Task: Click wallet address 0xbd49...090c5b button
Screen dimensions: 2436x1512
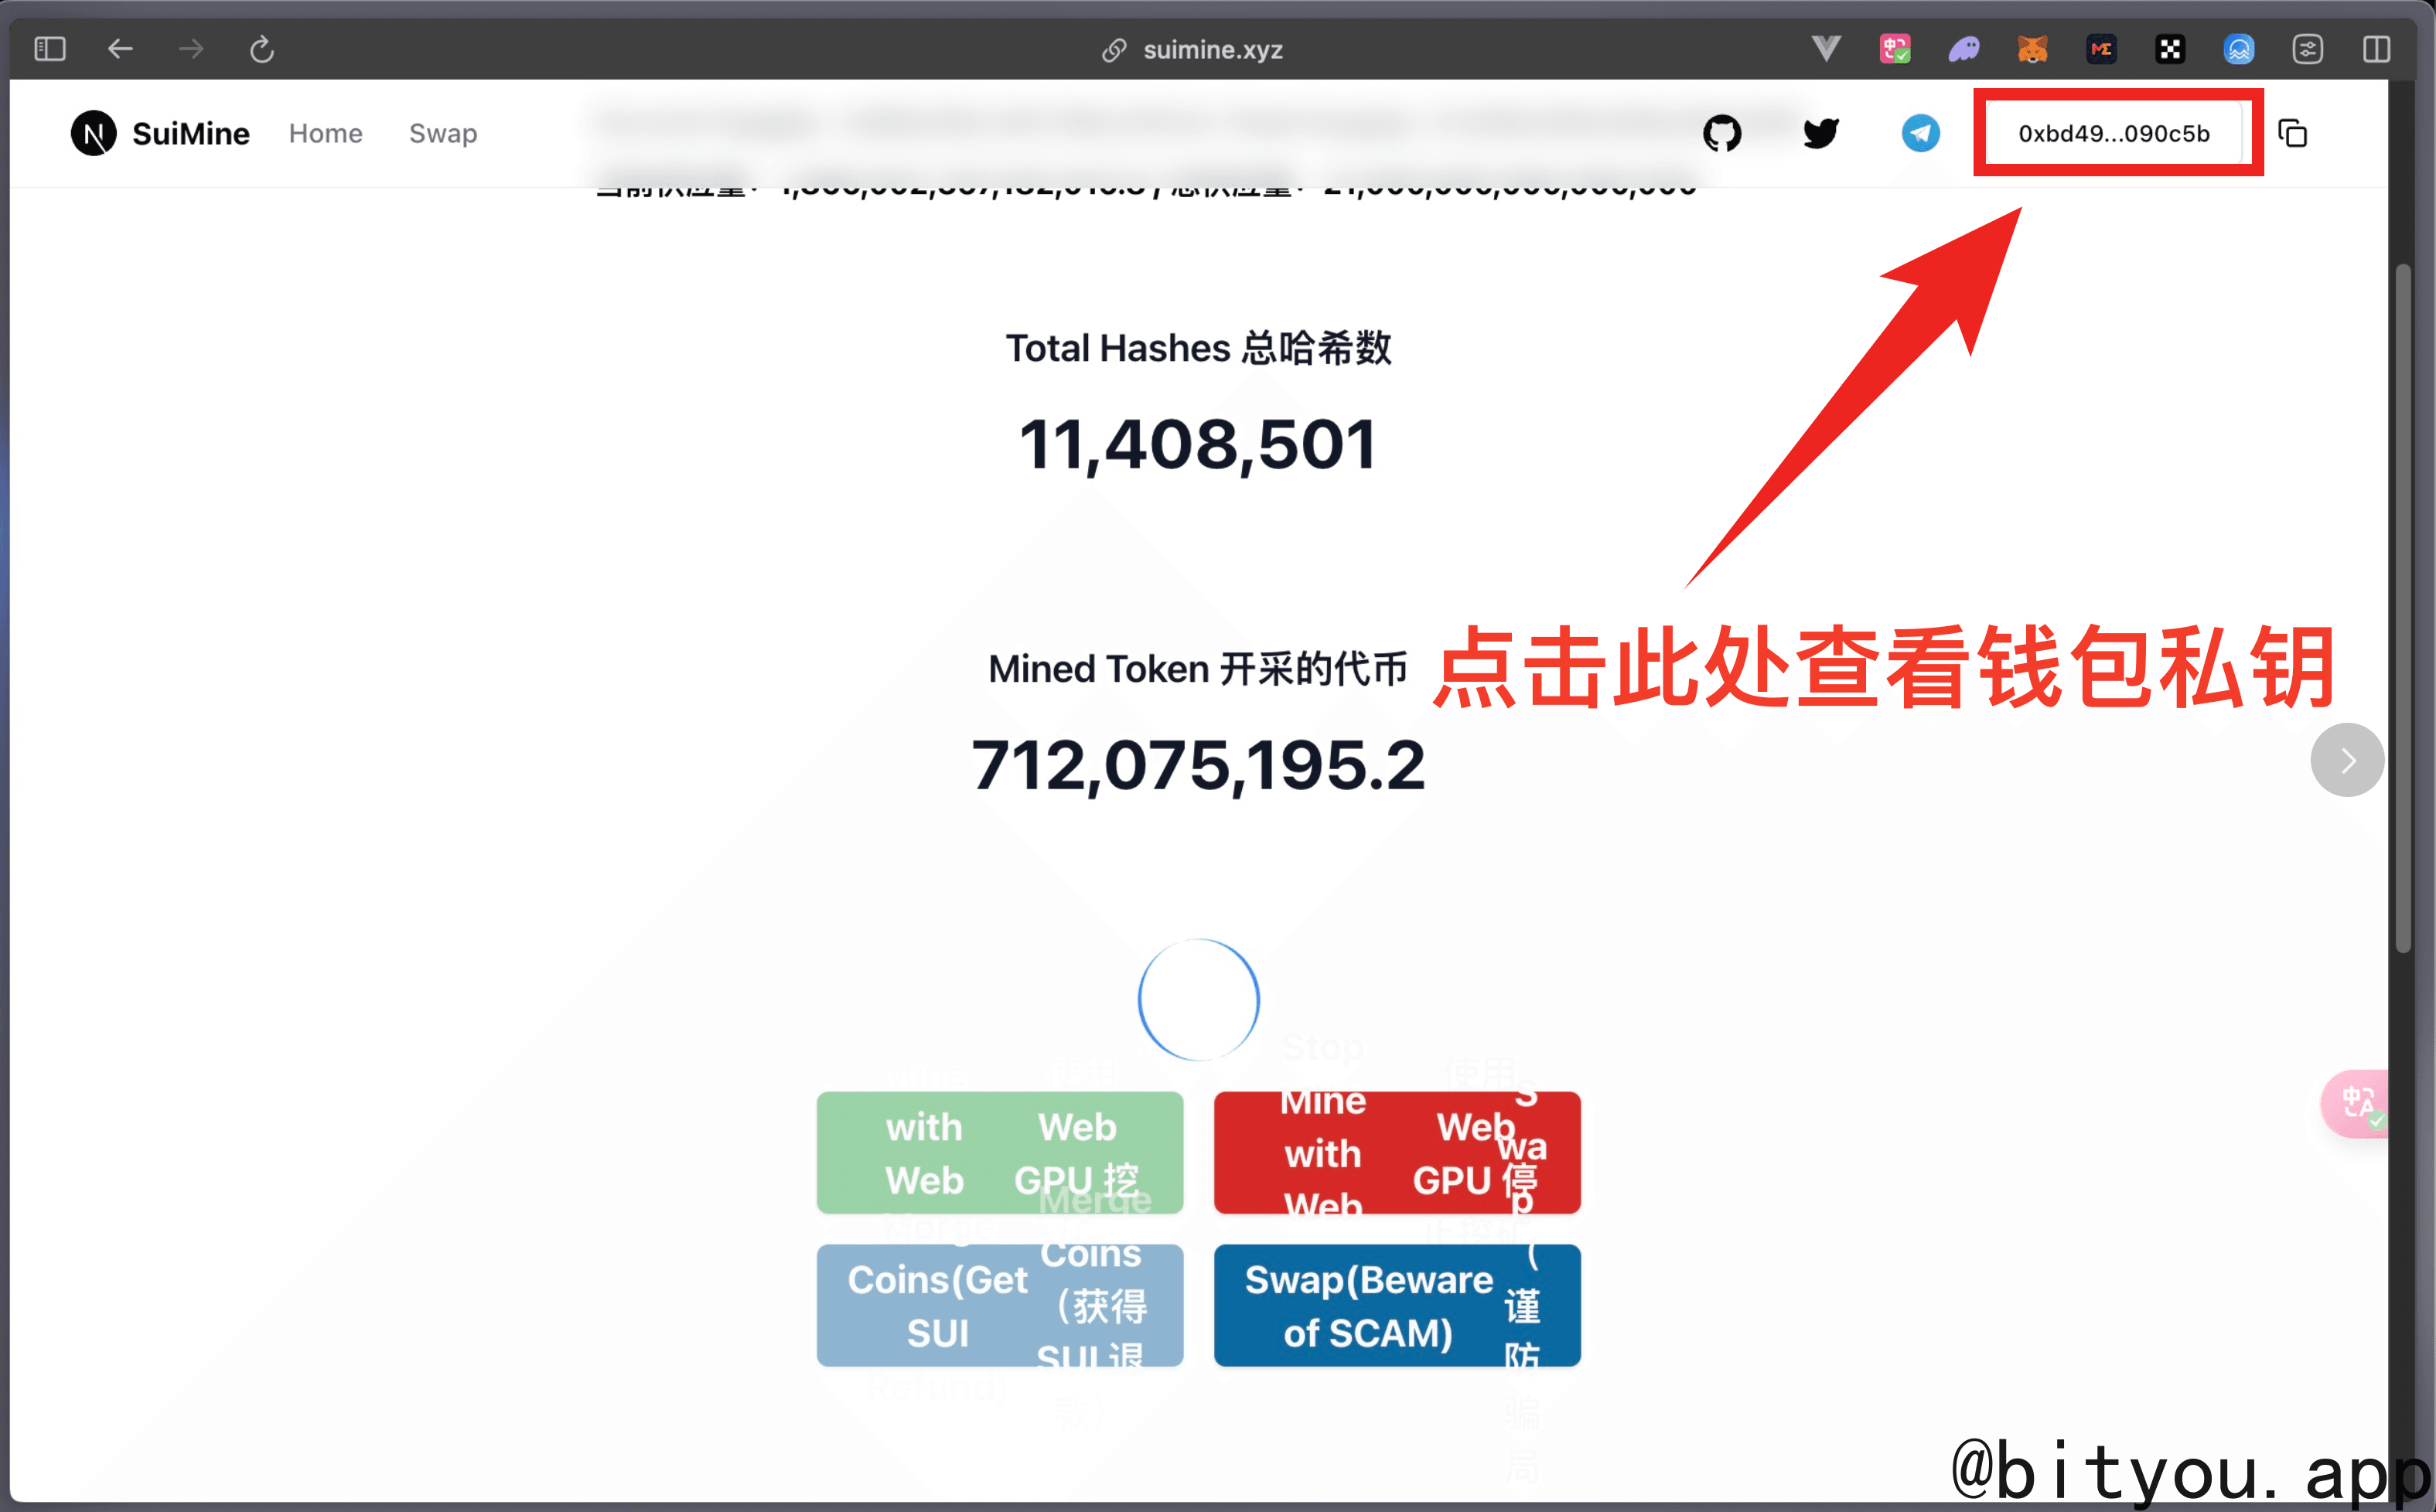Action: 2113,133
